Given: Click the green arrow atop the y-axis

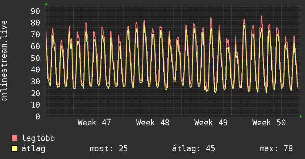Looking at the screenshot, I should tap(46, 4).
